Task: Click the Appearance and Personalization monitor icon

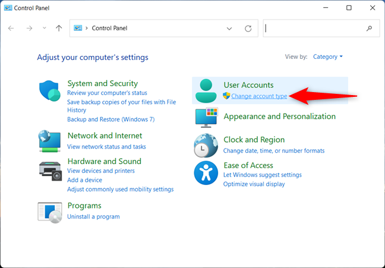Action: coord(207,118)
